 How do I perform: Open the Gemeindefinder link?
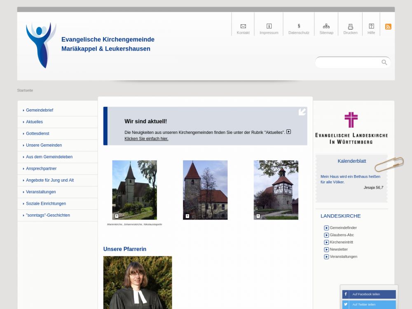click(x=343, y=228)
